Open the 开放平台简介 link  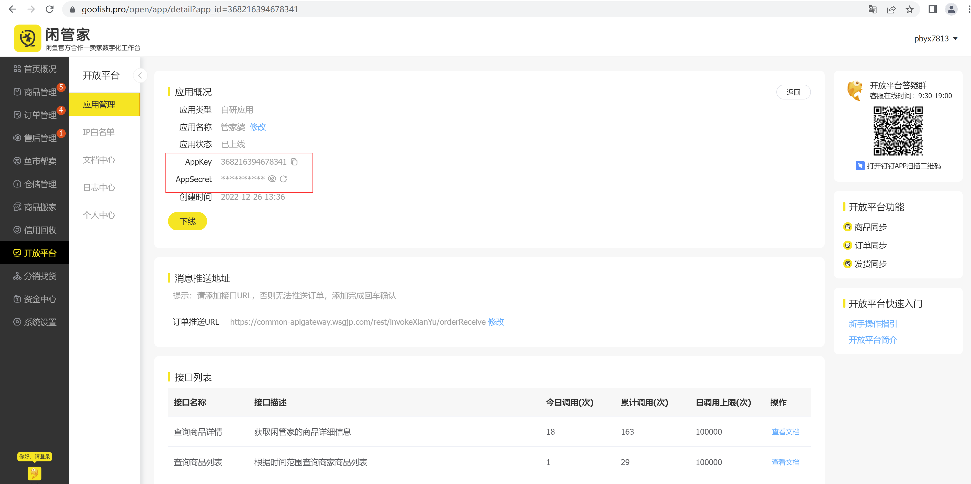(873, 340)
